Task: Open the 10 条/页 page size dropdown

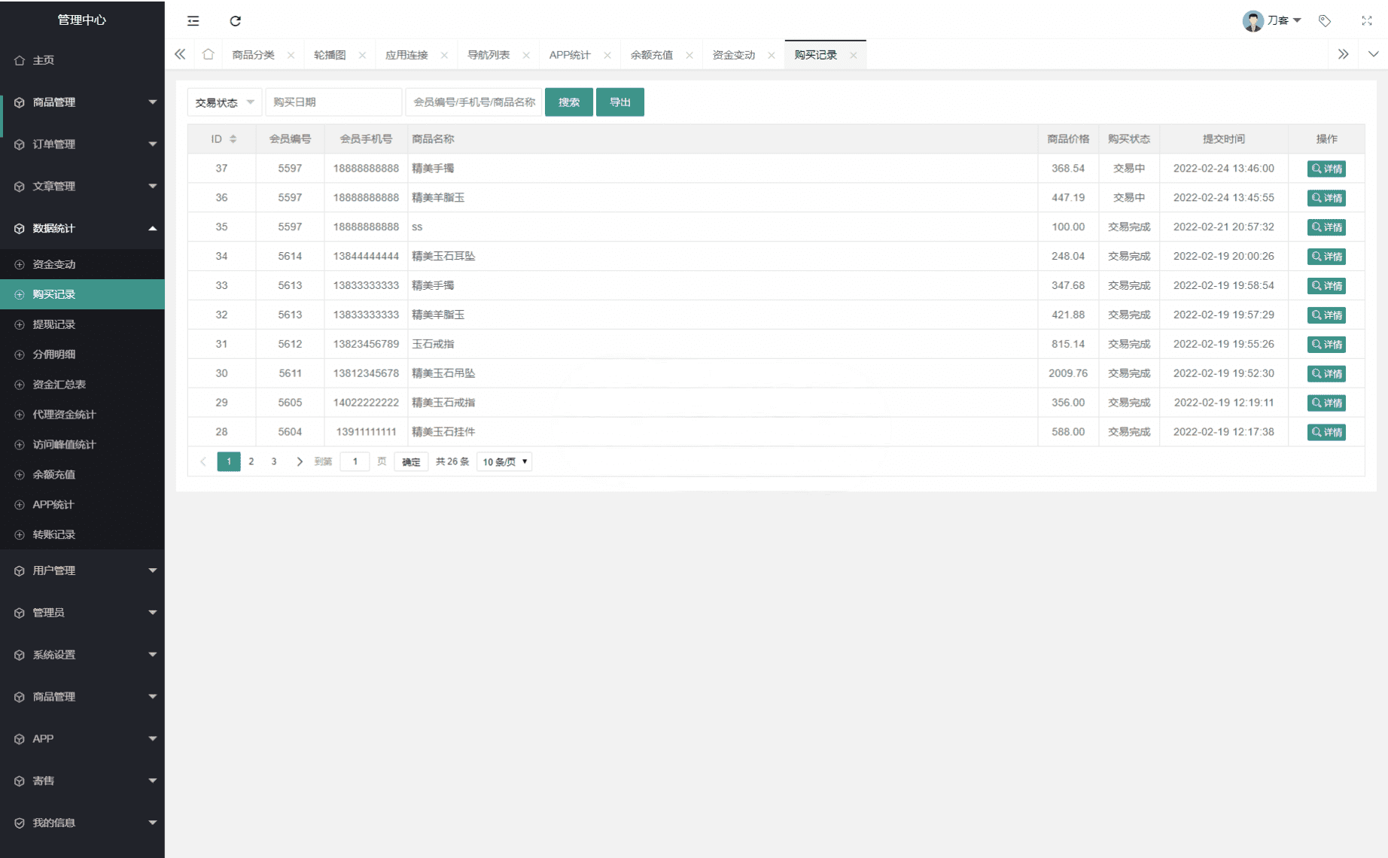Action: (x=504, y=461)
